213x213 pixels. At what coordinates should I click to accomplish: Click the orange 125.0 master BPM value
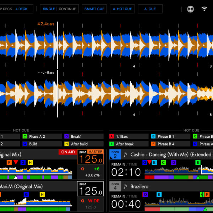coord(91,159)
